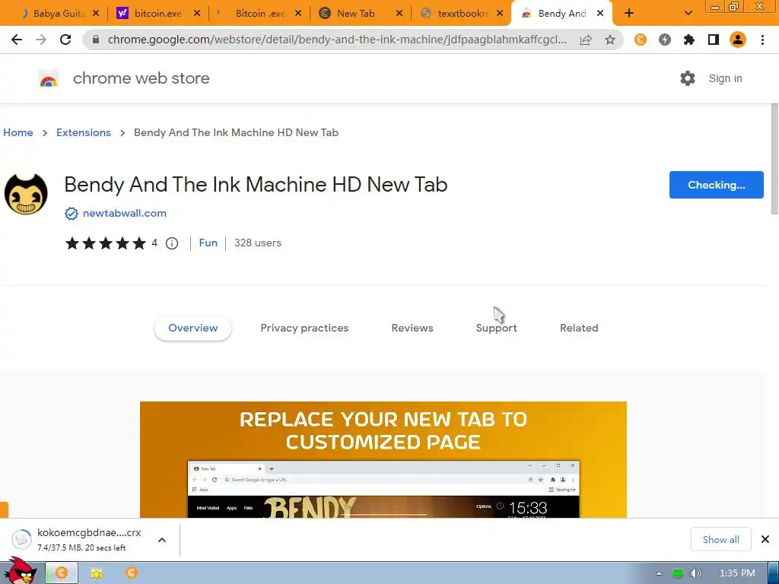Open the orange C extension icon in toolbar
Screen dimensions: 779x584
click(641, 40)
